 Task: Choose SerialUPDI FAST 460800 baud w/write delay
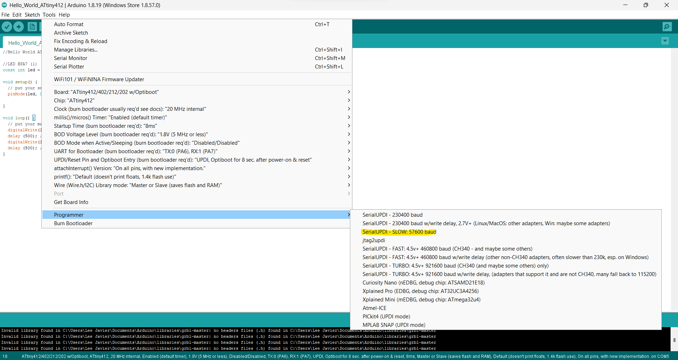coord(506,257)
